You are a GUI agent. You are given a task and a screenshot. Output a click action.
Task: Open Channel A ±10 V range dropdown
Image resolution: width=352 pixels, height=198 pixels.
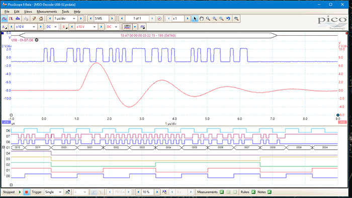pos(34,27)
